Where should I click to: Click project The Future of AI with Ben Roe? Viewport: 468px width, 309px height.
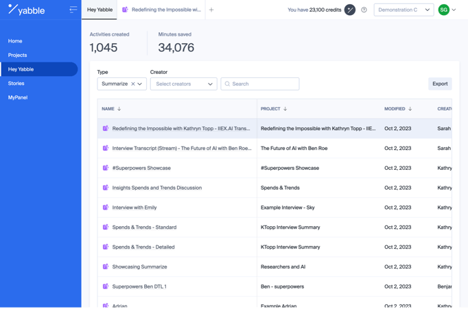pos(294,148)
